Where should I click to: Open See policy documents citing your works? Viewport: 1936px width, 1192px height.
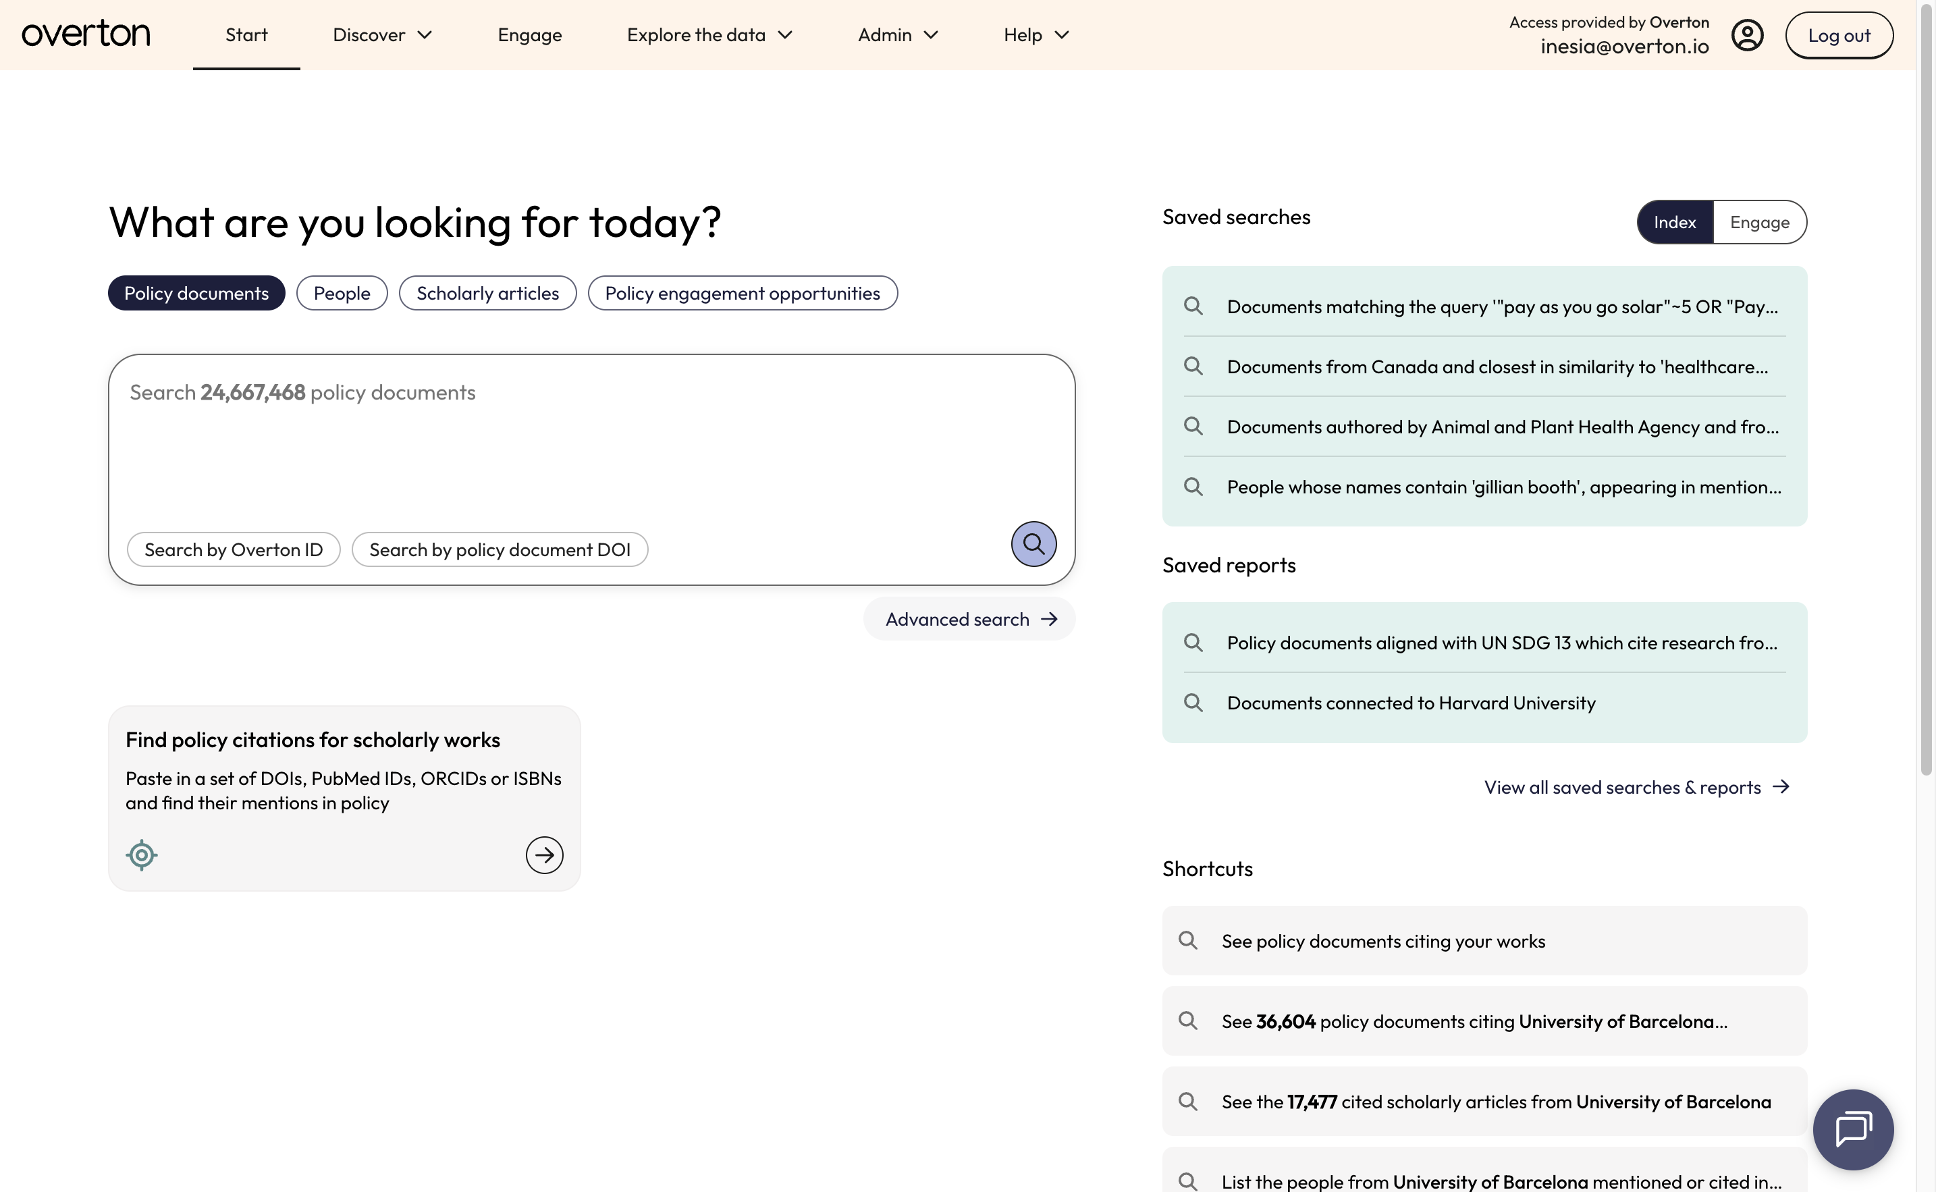click(1484, 940)
